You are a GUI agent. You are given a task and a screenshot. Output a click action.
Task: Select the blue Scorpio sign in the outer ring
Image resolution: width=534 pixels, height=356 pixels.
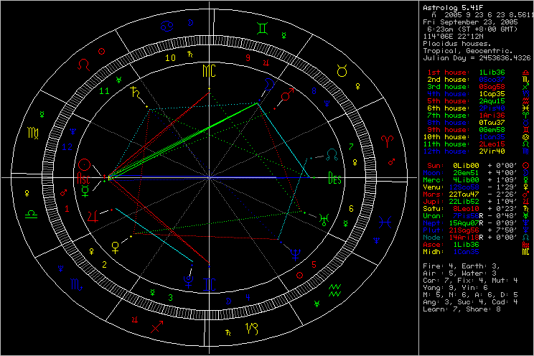(x=76, y=285)
